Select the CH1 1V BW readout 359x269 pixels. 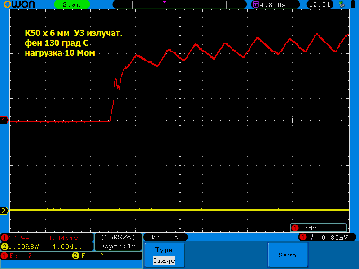[47, 238]
